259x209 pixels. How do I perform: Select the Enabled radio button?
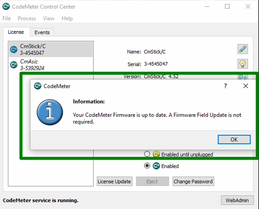(147, 166)
